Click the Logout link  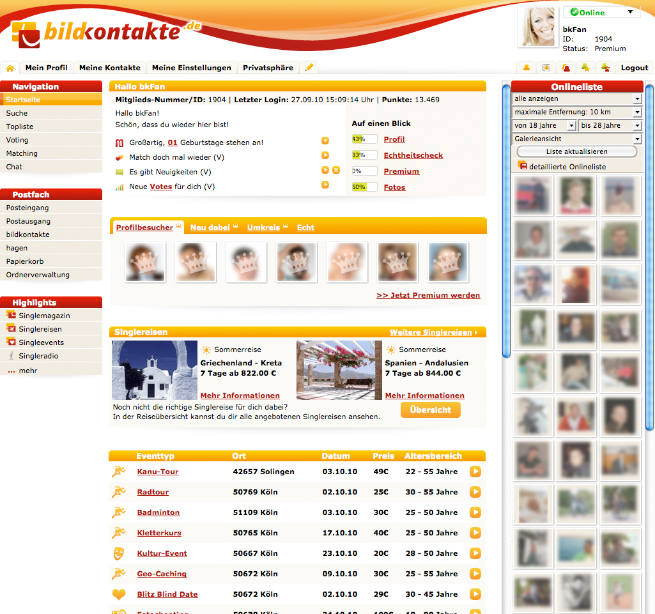tap(635, 68)
